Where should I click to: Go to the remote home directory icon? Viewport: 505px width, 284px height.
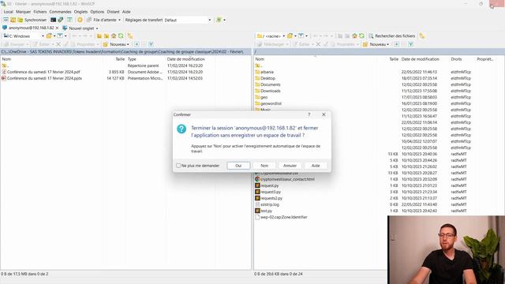coord(354,36)
